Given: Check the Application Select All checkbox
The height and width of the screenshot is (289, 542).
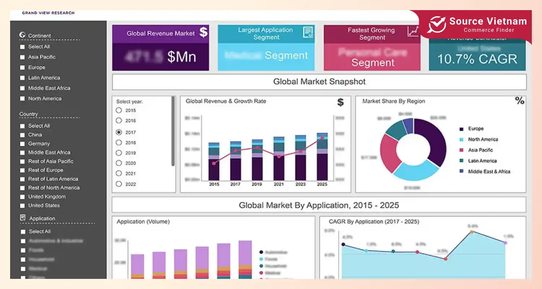Looking at the screenshot, I should (23, 232).
